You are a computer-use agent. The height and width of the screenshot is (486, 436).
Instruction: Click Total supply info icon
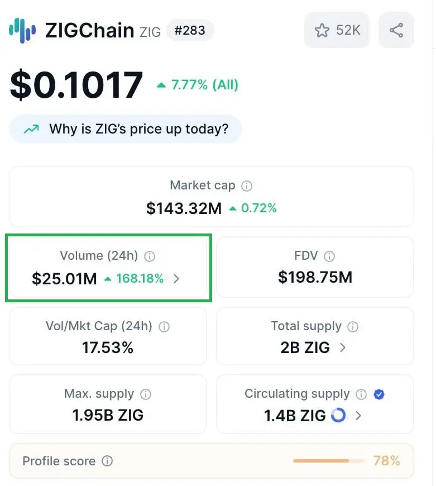[x=353, y=327]
